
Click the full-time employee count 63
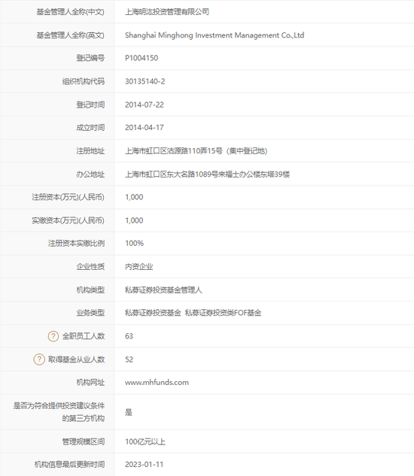pyautogui.click(x=129, y=336)
